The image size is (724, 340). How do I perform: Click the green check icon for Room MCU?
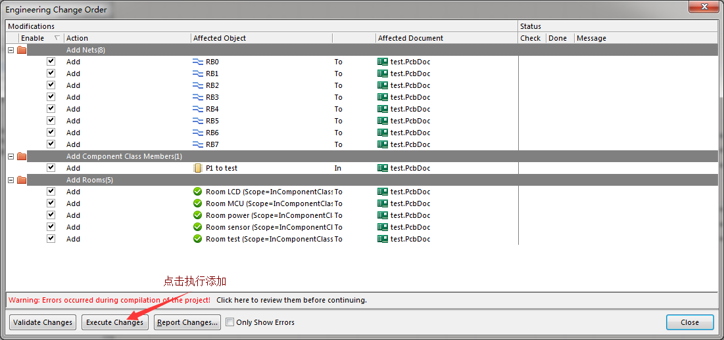click(x=198, y=203)
